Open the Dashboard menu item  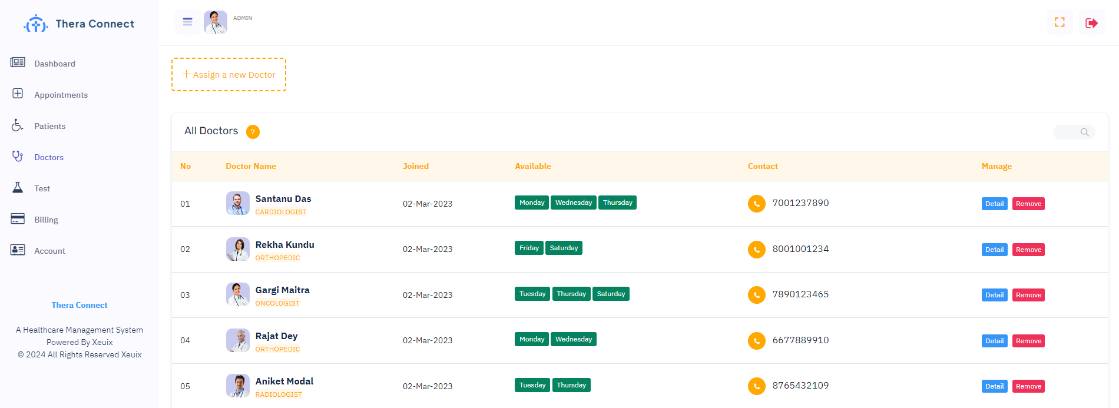54,64
